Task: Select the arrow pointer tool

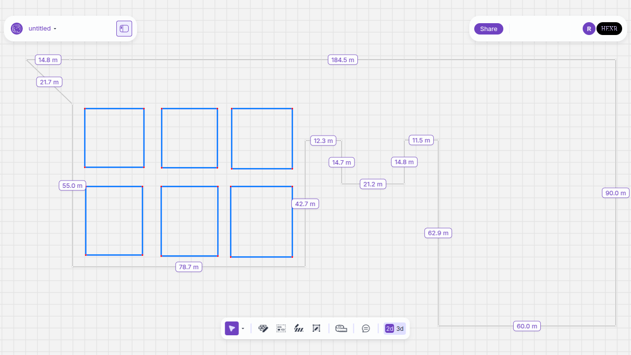Action: 232,328
